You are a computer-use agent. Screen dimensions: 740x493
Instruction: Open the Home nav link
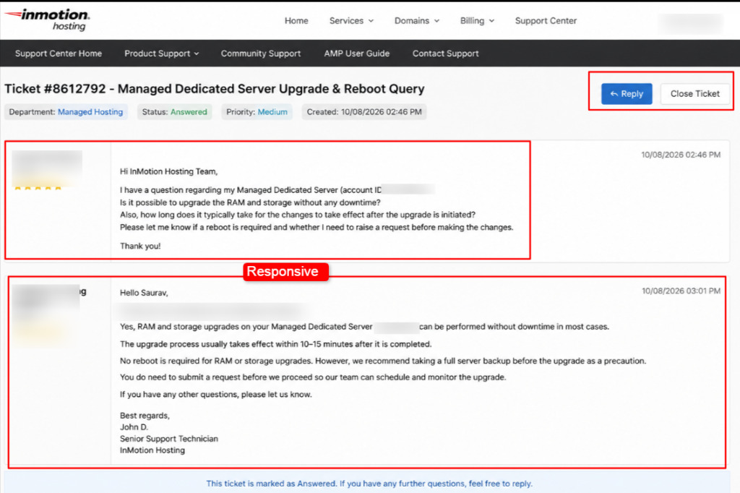[x=296, y=21]
